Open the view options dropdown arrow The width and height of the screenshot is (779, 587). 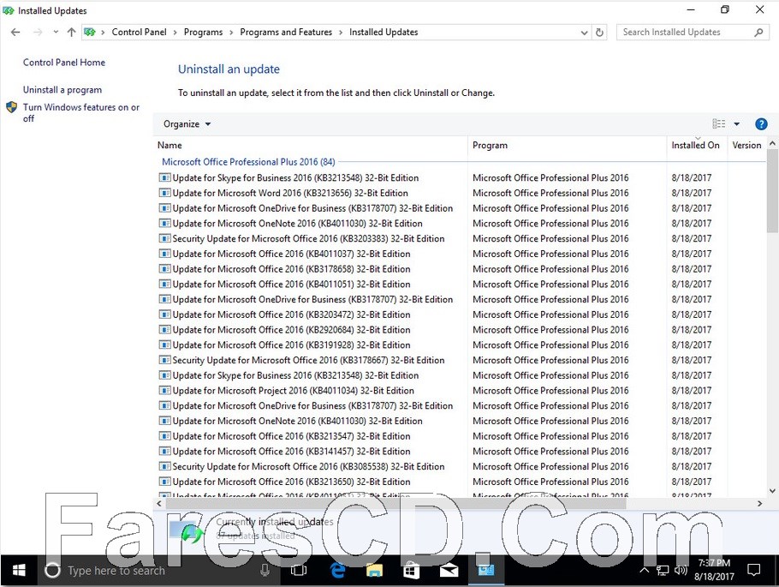pos(737,124)
